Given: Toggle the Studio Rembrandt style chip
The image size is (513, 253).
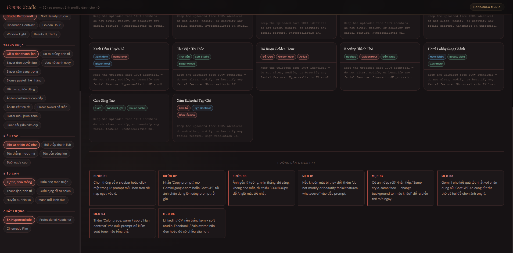Looking at the screenshot, I should [20, 16].
